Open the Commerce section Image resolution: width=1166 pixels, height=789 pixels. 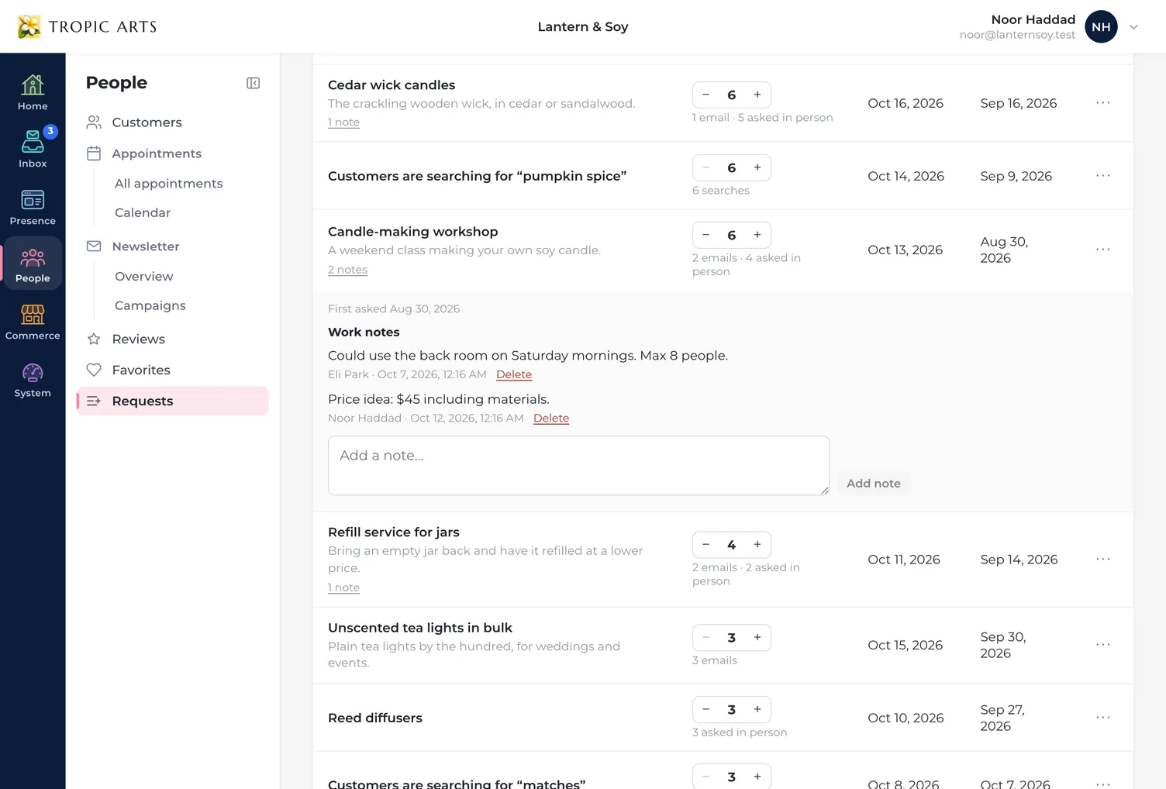pyautogui.click(x=33, y=322)
